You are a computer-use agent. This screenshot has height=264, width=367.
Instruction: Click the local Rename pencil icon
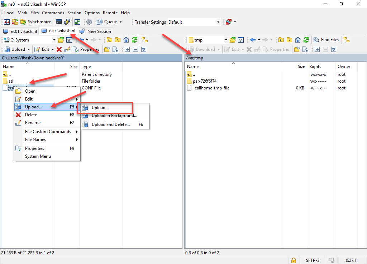pos(67,49)
